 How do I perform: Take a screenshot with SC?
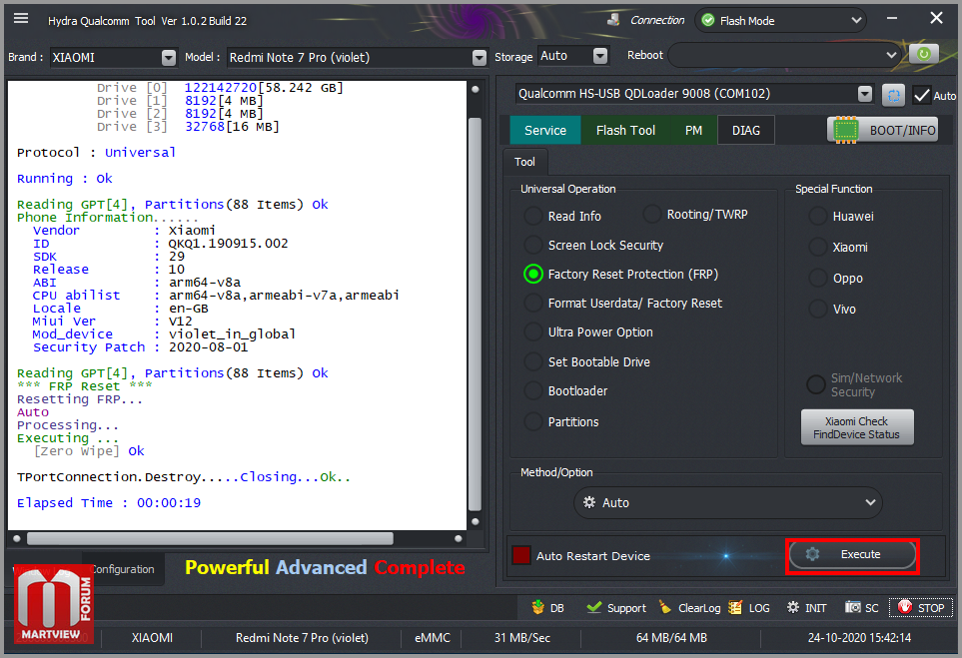[862, 607]
